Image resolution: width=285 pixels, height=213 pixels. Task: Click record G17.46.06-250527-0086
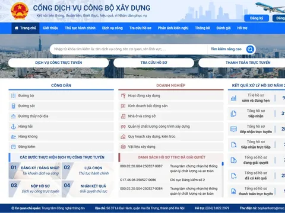138,180
